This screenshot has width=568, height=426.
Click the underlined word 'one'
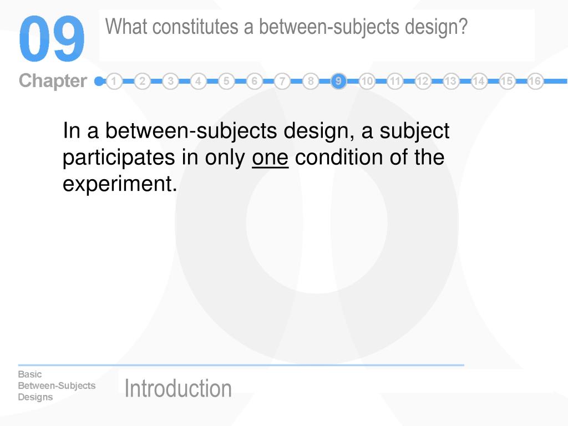click(270, 158)
